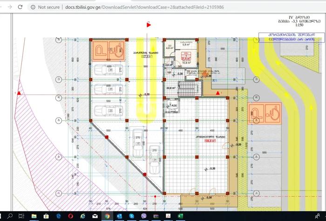Open Microsoft Store from the taskbar
This screenshot has height=221, width=326.
(46, 216)
